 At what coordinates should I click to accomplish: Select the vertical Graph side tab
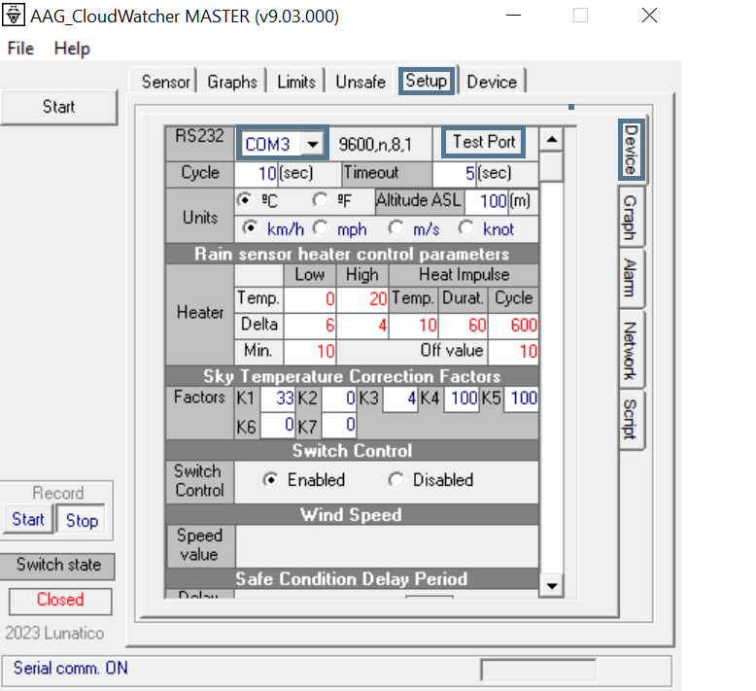click(631, 218)
